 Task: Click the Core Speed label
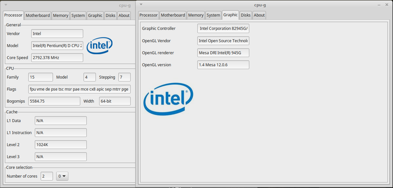tap(18, 58)
